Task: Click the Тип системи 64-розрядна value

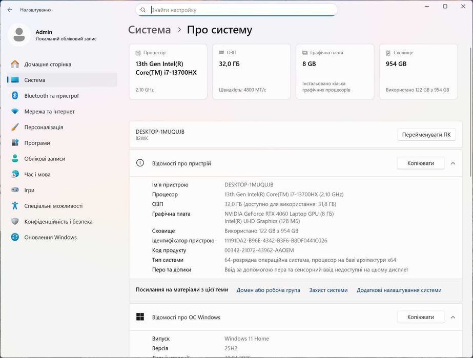Action: pyautogui.click(x=310, y=260)
